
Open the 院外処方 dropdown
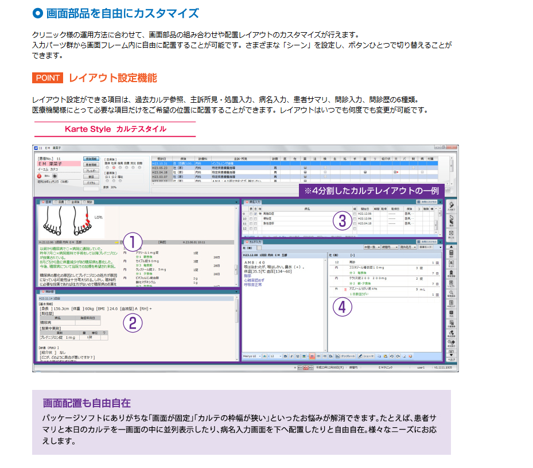(408, 247)
